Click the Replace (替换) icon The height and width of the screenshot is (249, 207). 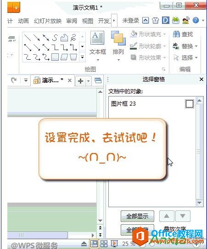[176, 46]
